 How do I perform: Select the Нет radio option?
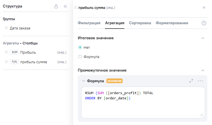pos(80,47)
